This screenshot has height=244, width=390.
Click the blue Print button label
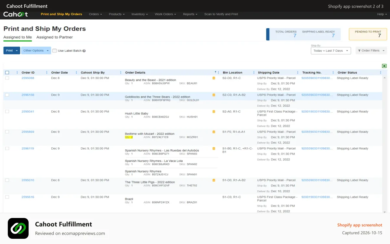coord(9,51)
